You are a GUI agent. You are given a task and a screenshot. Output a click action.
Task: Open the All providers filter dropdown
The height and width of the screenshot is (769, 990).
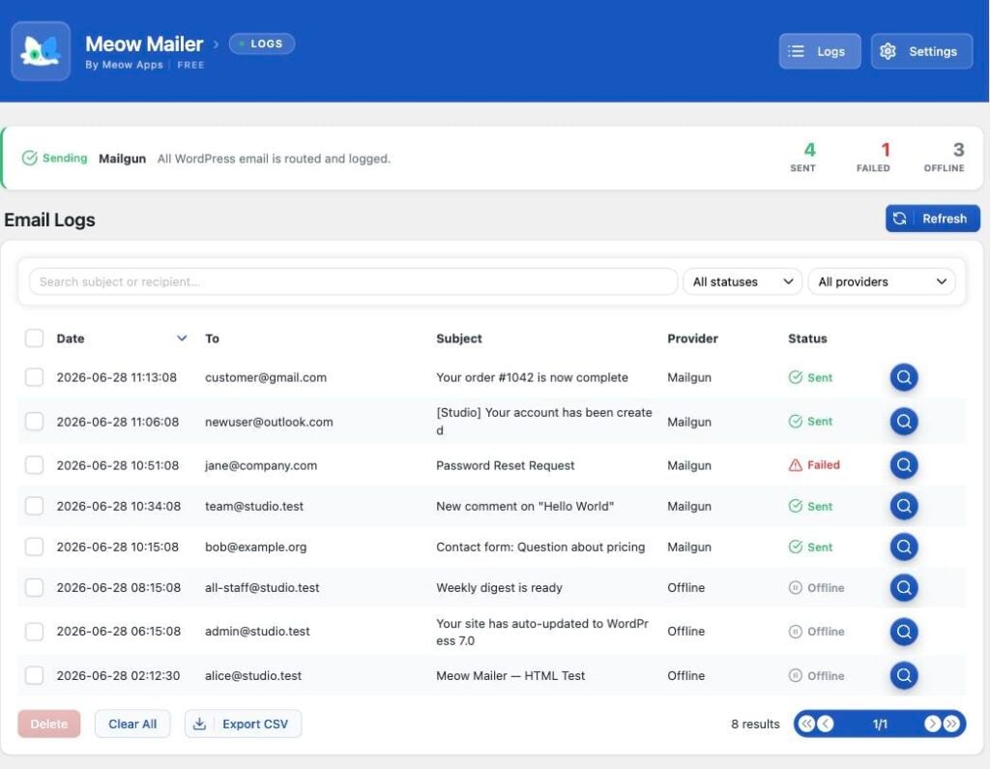click(x=882, y=281)
